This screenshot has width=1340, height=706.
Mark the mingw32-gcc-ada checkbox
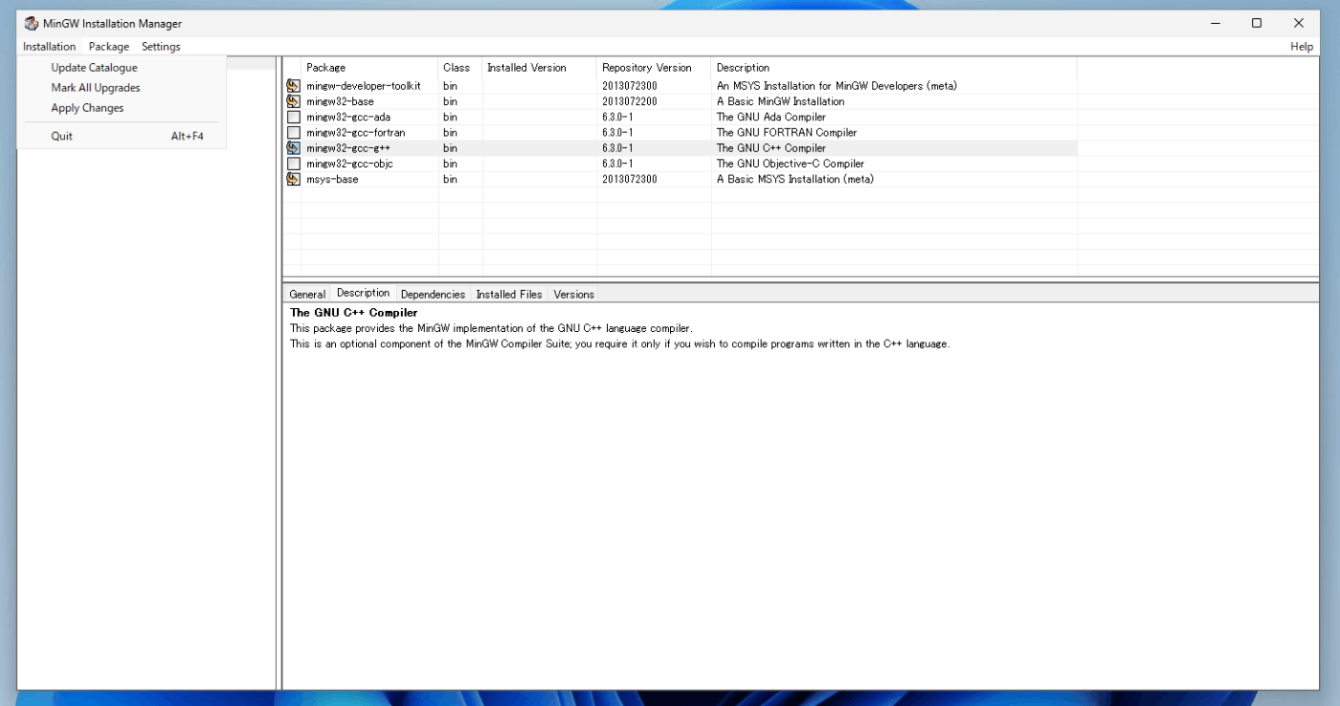(x=294, y=117)
